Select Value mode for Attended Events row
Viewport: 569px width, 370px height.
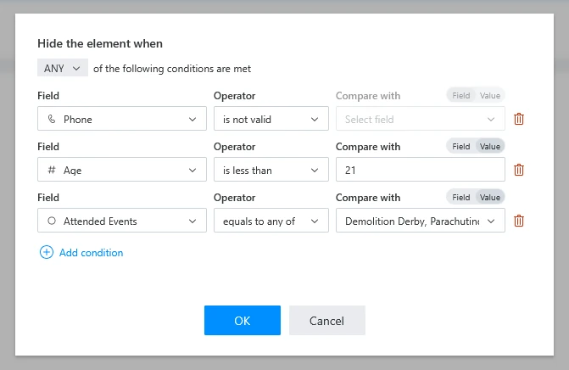pos(490,197)
